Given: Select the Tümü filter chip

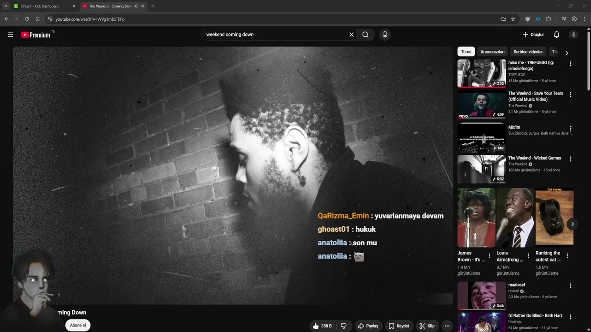Looking at the screenshot, I should (466, 52).
